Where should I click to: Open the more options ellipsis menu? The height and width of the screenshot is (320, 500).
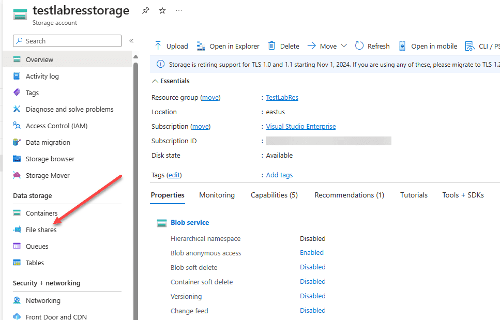click(x=179, y=10)
